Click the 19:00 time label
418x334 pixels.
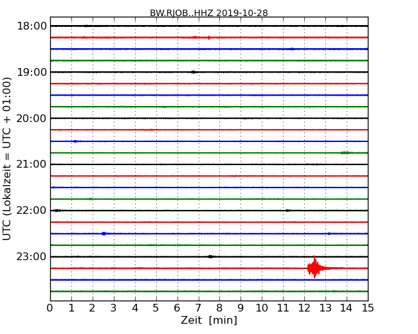click(x=32, y=72)
